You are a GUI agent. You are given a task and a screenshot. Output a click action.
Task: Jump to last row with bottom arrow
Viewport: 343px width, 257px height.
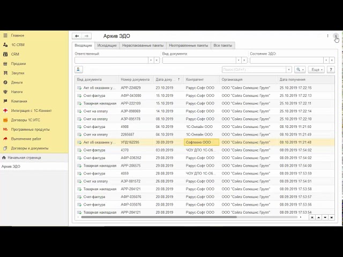click(x=333, y=217)
